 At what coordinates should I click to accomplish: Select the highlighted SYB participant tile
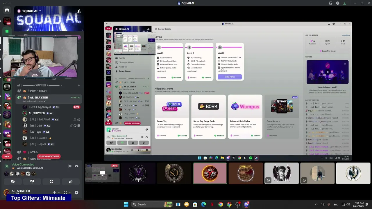coord(210,174)
